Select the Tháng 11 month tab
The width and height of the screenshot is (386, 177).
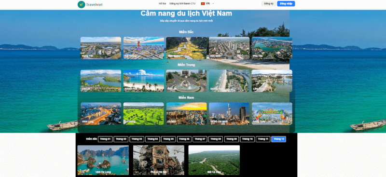pyautogui.click(x=263, y=139)
